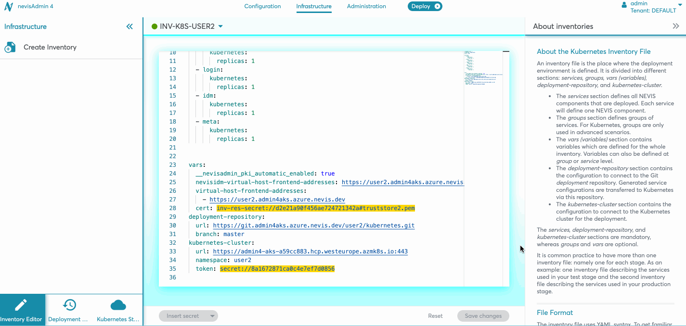Viewport: 686px width, 326px height.
Task: Click the Reset button
Action: pyautogui.click(x=435, y=316)
